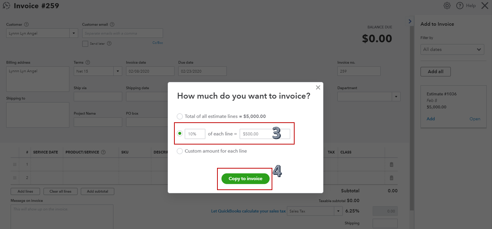This screenshot has height=229, width=492.
Task: Delete line 1 with trash icon
Action: pyautogui.click(x=391, y=165)
